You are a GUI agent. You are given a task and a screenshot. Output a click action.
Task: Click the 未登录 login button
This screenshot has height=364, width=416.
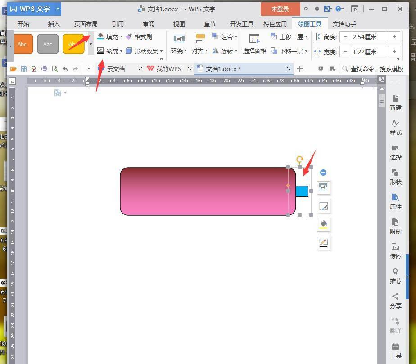click(280, 9)
